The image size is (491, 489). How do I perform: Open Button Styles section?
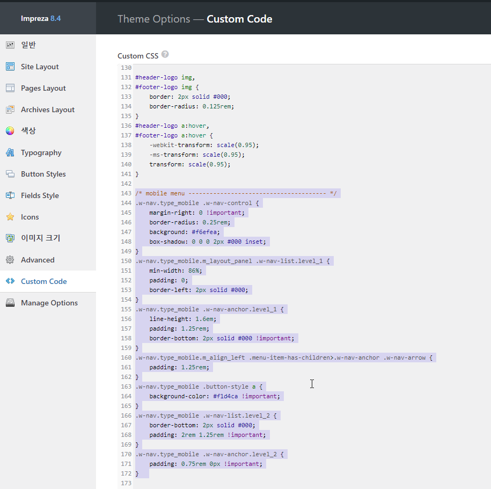click(x=48, y=174)
